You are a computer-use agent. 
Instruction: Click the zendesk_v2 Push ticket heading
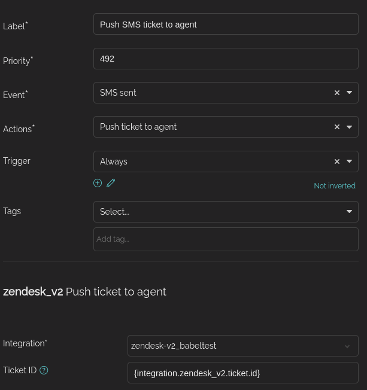(84, 291)
